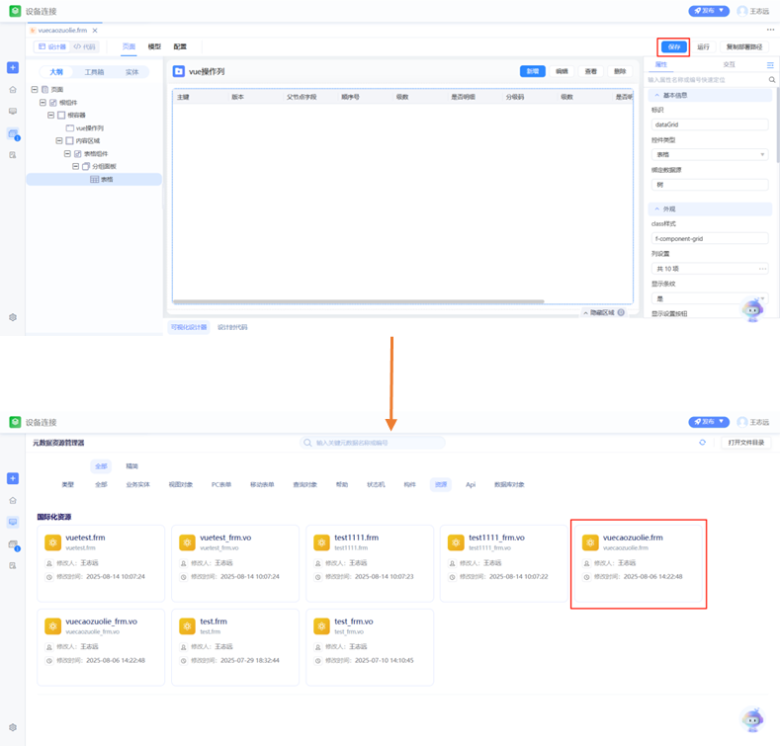780x746 pixels.
Task: Switch to 设计器 designer mode
Action: [x=52, y=46]
